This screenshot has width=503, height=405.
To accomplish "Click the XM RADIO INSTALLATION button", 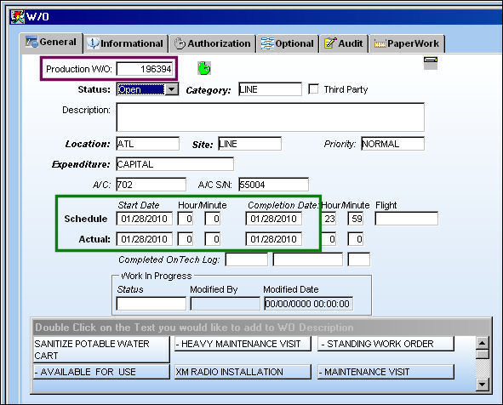I will coord(243,372).
